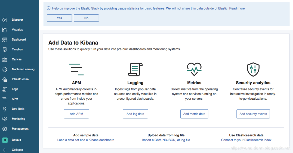Click the Security analytics card title

(x=253, y=83)
